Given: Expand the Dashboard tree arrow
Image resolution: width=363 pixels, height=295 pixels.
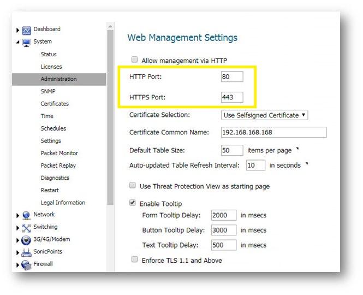Looking at the screenshot, I should pos(17,31).
